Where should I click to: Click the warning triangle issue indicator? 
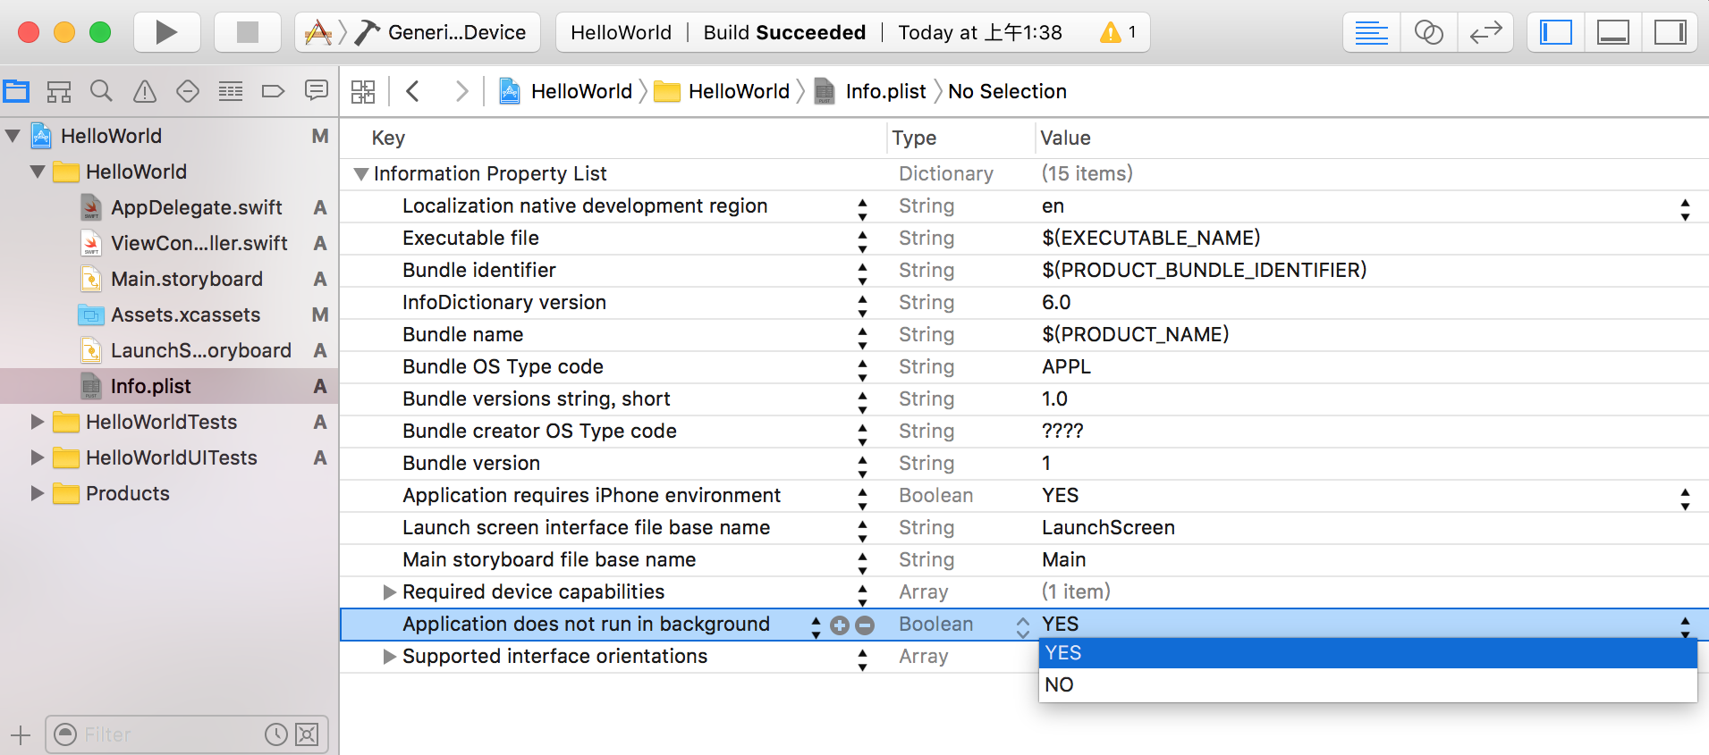(1111, 33)
